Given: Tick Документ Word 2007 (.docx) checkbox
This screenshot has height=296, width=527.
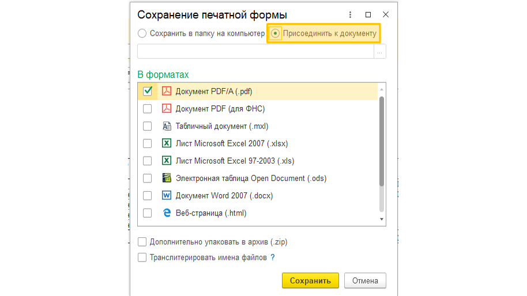Looking at the screenshot, I should (x=147, y=196).
